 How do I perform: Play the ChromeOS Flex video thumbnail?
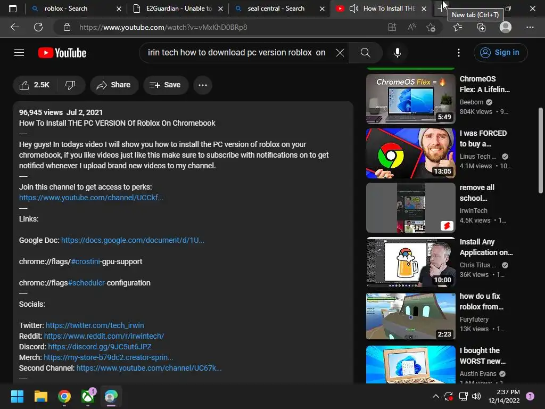tap(410, 99)
